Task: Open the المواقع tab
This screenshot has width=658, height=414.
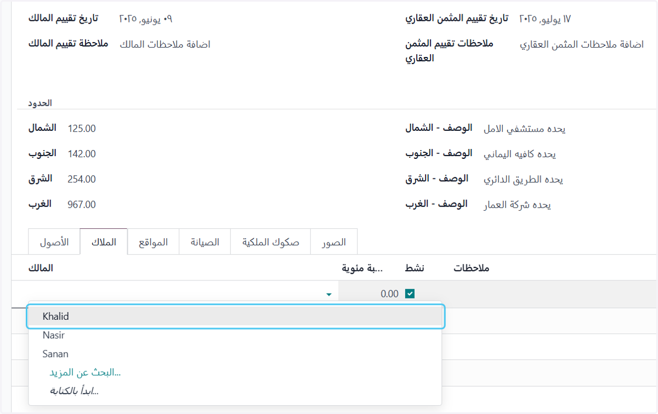Action: 153,242
